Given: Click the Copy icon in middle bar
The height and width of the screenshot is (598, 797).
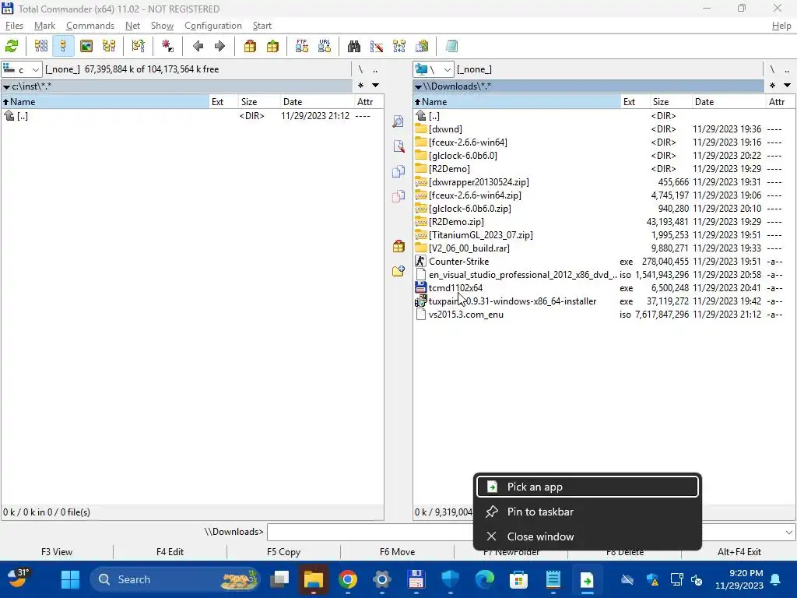Looking at the screenshot, I should [x=398, y=171].
